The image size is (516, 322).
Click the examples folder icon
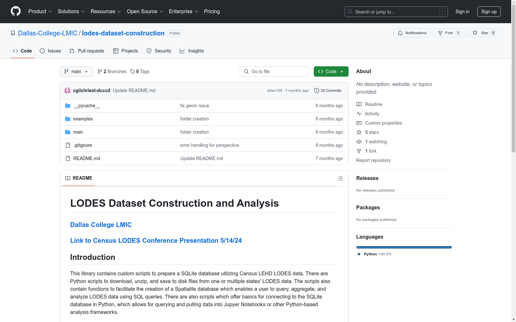click(x=68, y=119)
